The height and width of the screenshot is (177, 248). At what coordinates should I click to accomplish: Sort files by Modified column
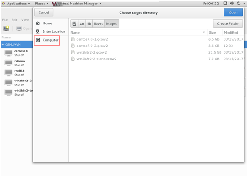[231, 33]
